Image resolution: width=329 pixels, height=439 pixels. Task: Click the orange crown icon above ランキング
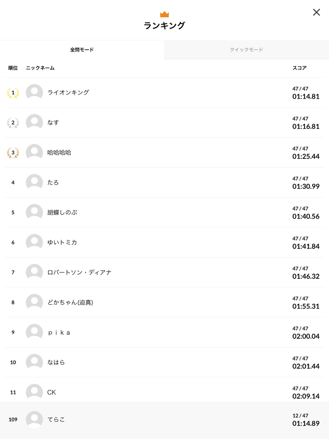[164, 14]
